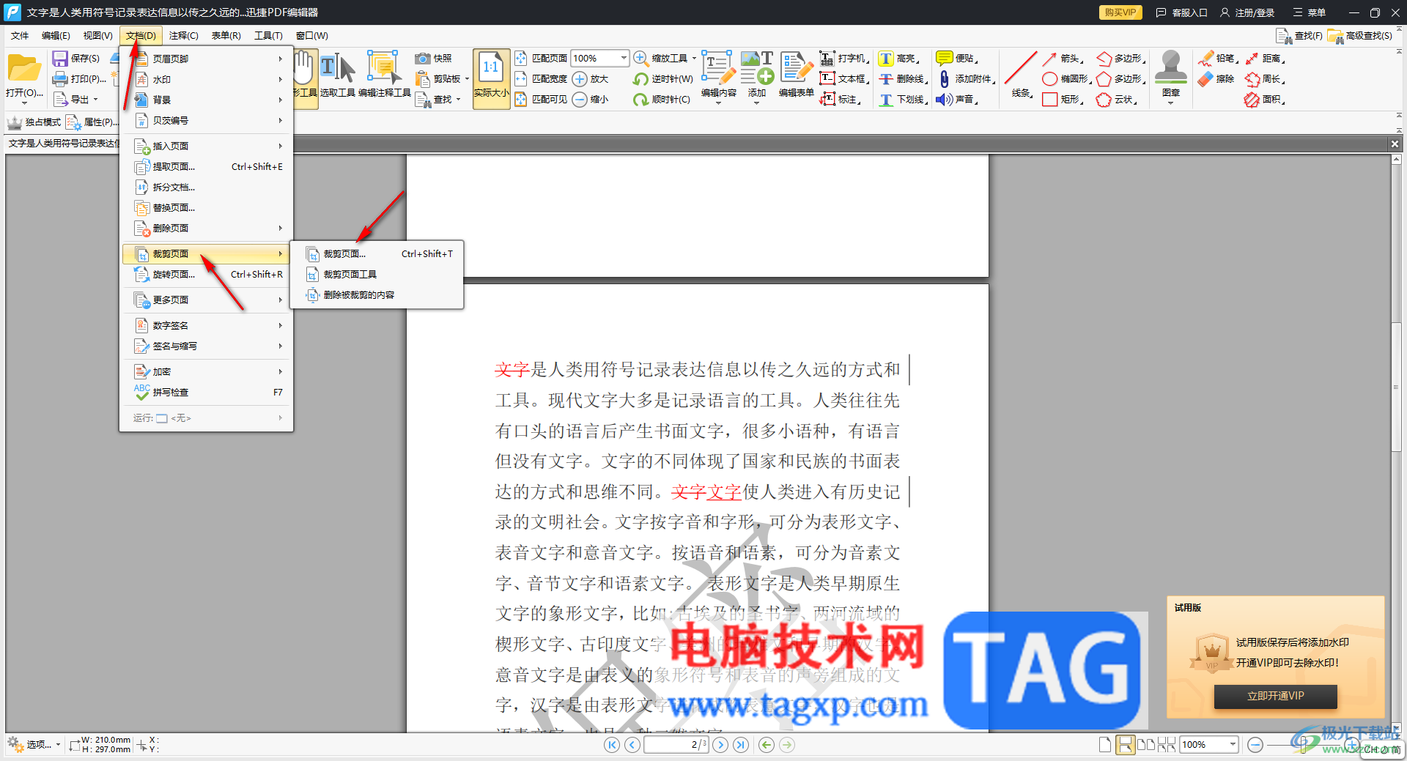Expand the 导出 dropdown arrow
This screenshot has width=1407, height=761.
(95, 100)
